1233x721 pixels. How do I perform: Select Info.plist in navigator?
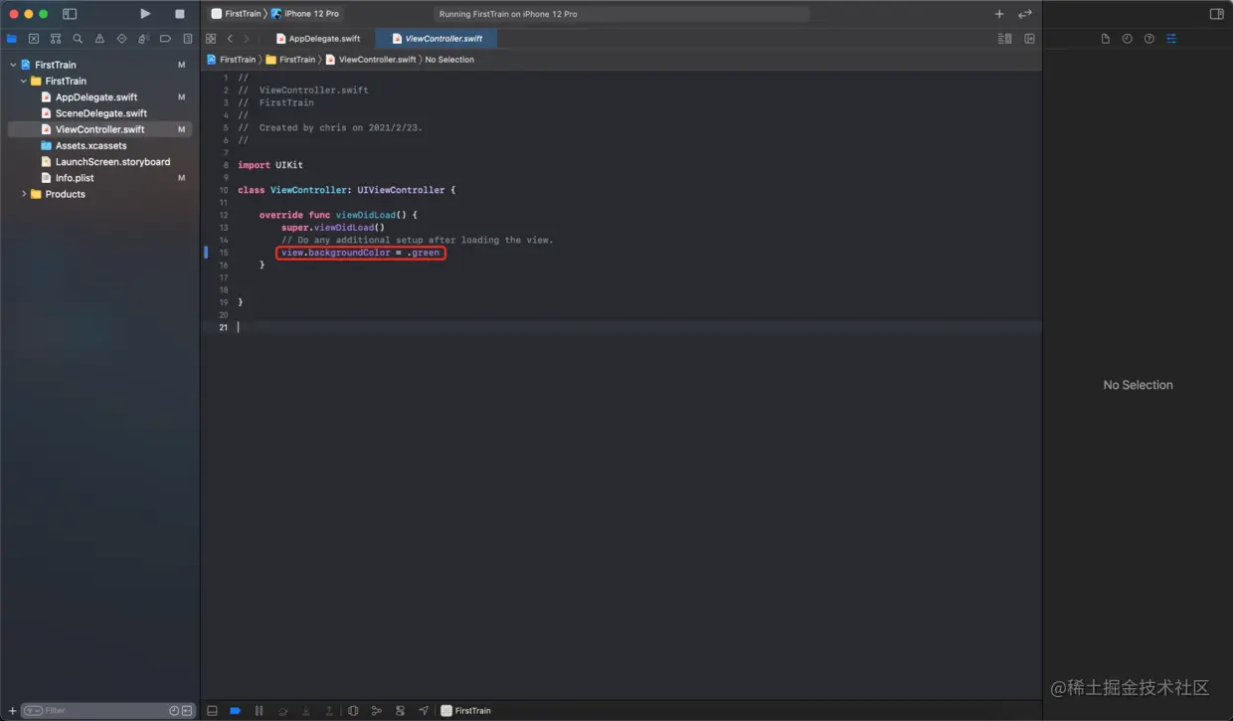(75, 178)
